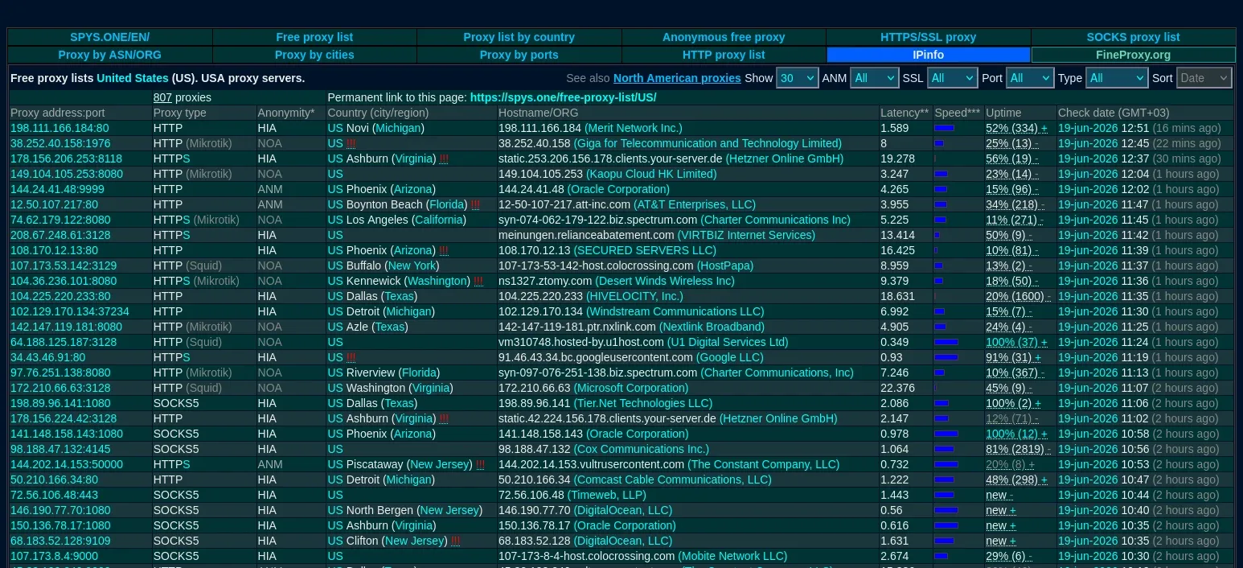Open the Google LLC organization link
Screen dimensions: 1243x568
[x=730, y=357]
